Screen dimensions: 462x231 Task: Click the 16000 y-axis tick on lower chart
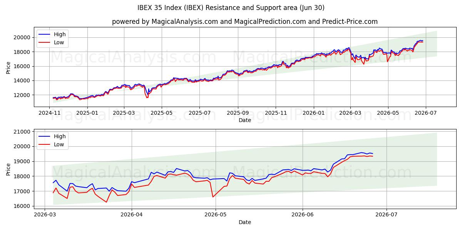point(23,206)
